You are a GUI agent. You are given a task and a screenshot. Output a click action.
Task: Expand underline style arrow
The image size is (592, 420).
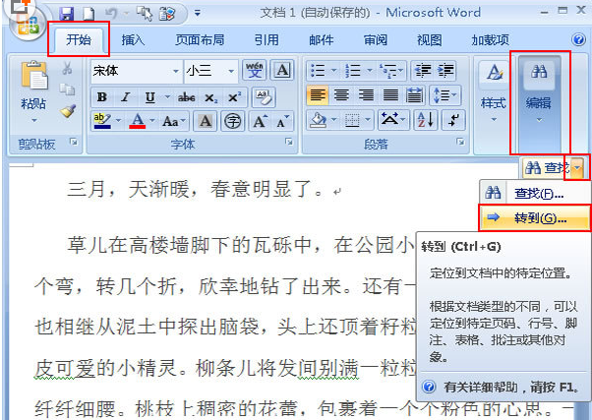tap(167, 97)
